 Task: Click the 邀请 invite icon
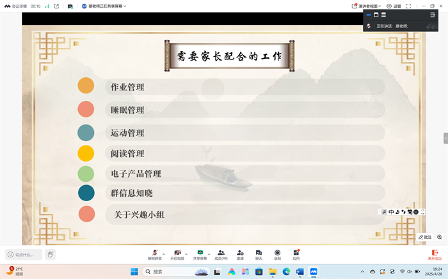tap(240, 253)
